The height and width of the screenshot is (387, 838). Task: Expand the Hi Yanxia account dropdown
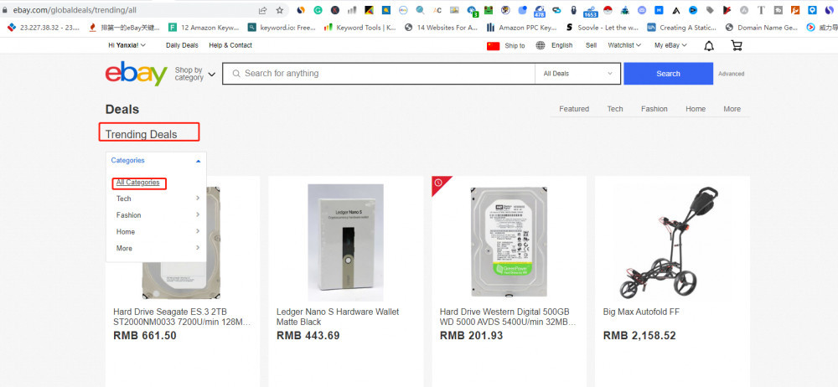(x=127, y=45)
